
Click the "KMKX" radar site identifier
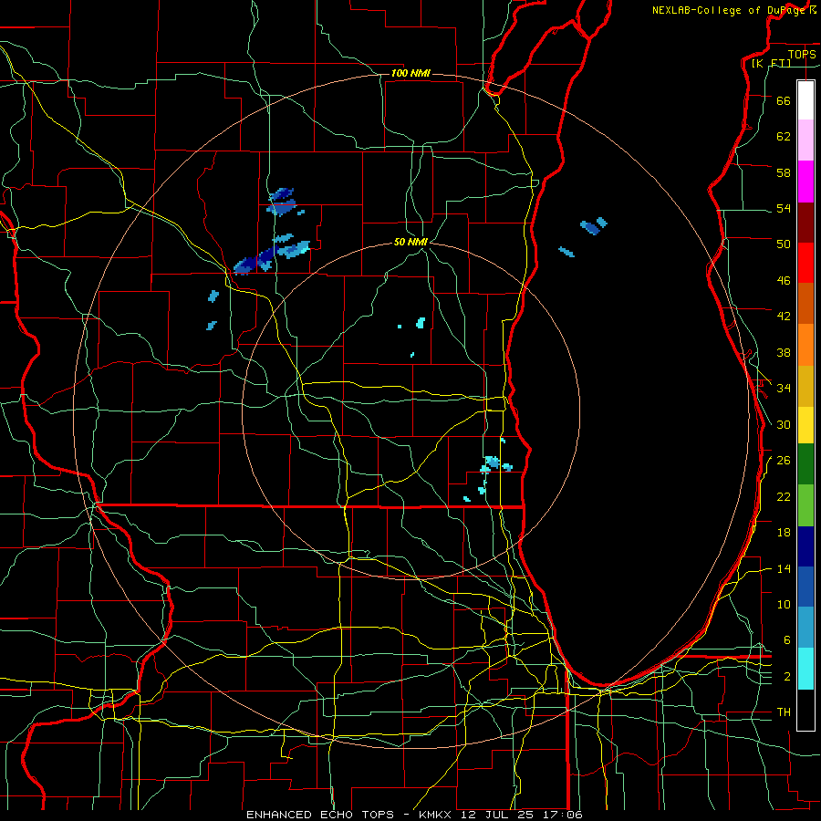[434, 815]
